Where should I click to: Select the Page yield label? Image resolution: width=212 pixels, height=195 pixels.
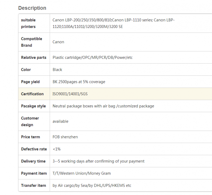[x=30, y=82]
